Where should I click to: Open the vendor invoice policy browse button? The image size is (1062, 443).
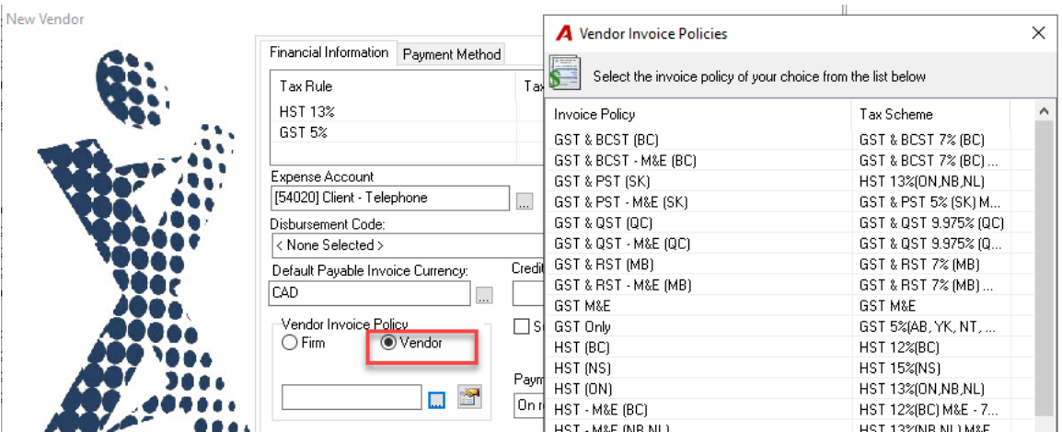pos(436,400)
